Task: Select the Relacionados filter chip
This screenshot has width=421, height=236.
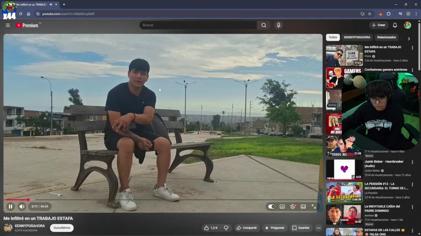Action: tap(386, 37)
